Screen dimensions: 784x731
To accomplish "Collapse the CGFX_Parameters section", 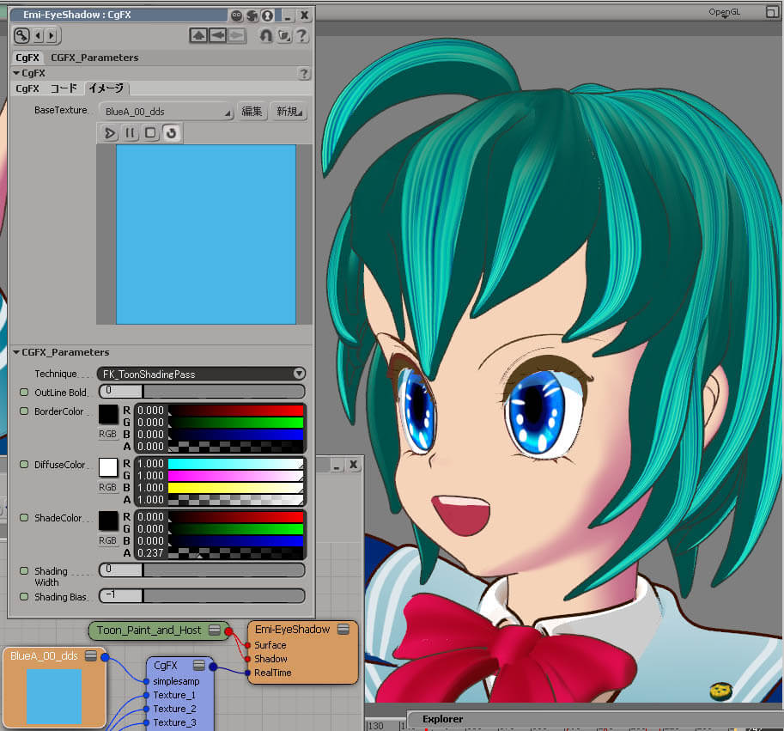I will tap(16, 352).
